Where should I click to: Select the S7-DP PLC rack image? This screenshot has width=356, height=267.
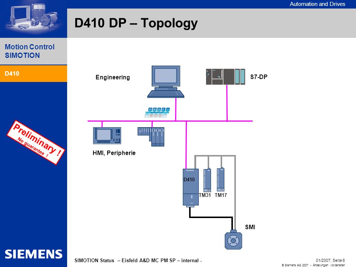(x=225, y=77)
